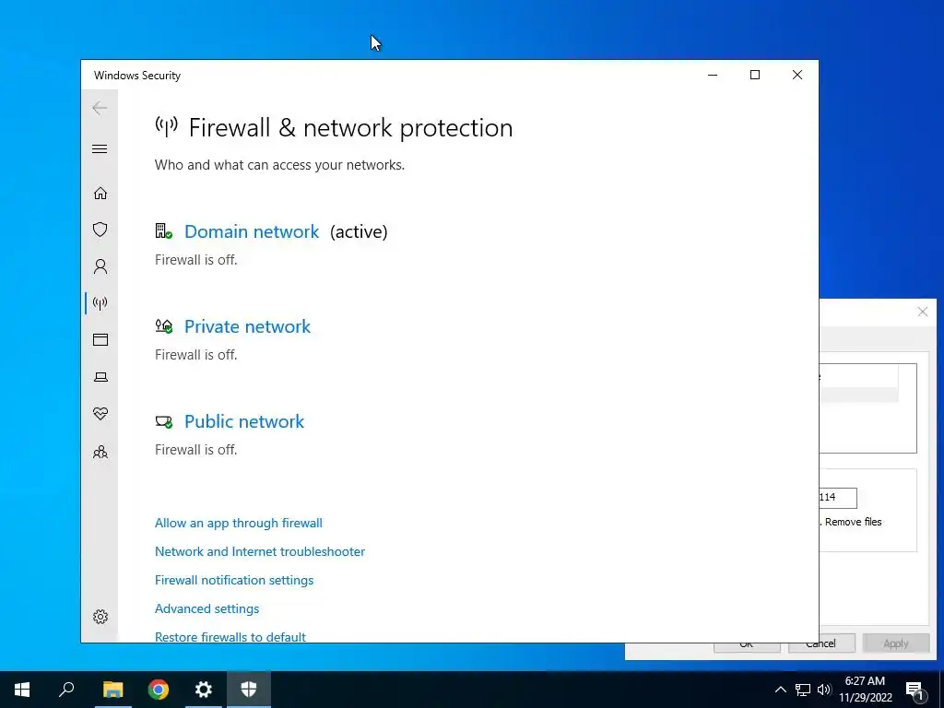Image resolution: width=944 pixels, height=708 pixels.
Task: Launch Google Chrome from taskbar
Action: click(159, 690)
